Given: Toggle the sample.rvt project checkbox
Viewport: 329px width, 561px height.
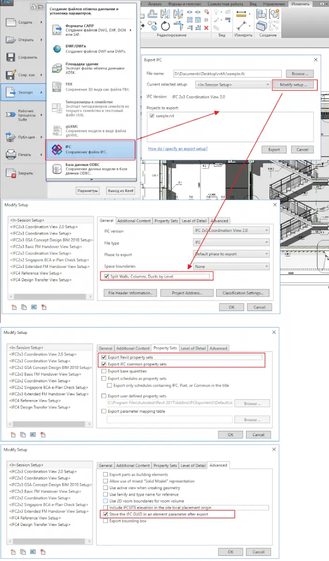Looking at the screenshot, I should coord(152,115).
